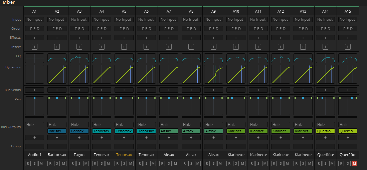367x170 pixels.
Task: Add a bus send on track A3
Action: click(x=79, y=90)
